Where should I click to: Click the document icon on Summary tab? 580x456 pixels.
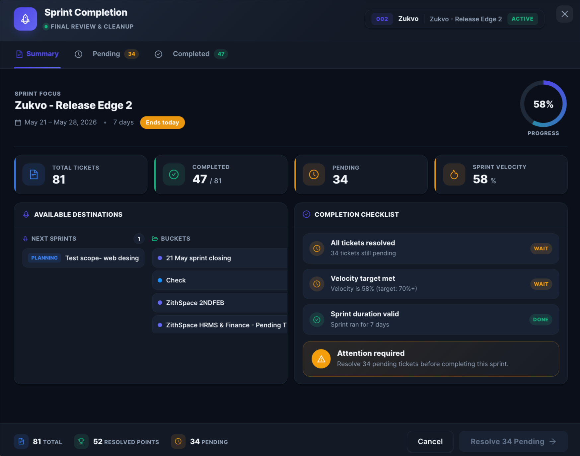coord(19,54)
